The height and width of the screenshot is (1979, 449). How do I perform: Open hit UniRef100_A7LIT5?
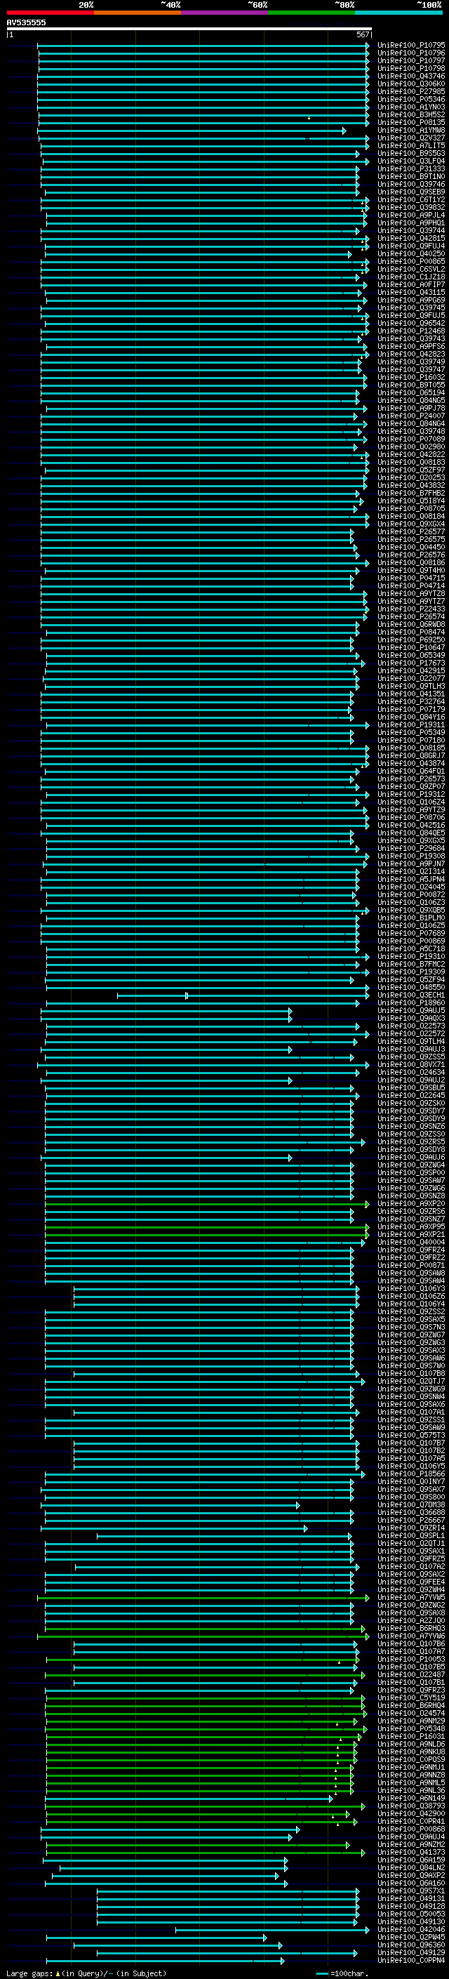pyautogui.click(x=410, y=146)
